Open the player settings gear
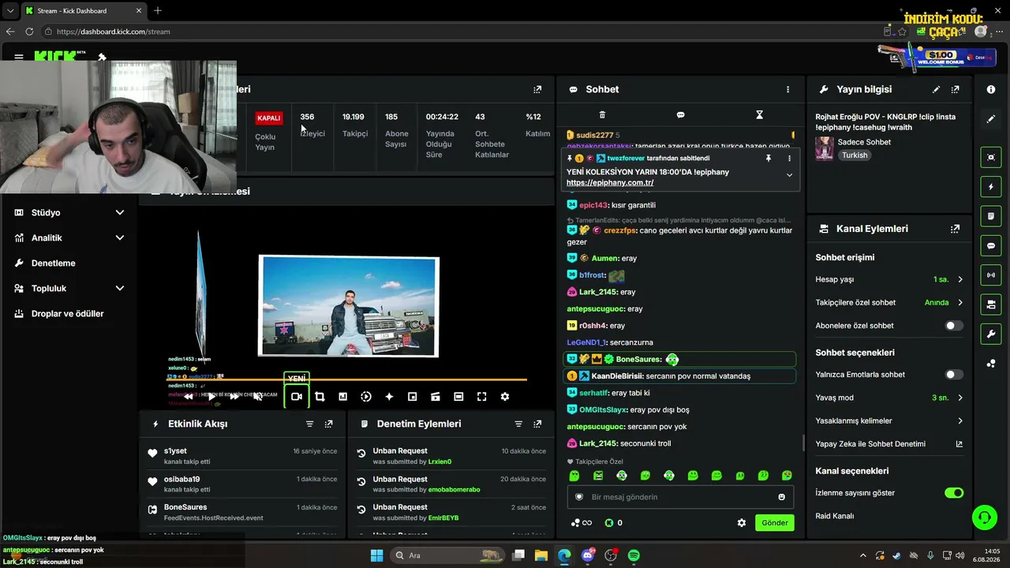The height and width of the screenshot is (568, 1010). pos(505,397)
